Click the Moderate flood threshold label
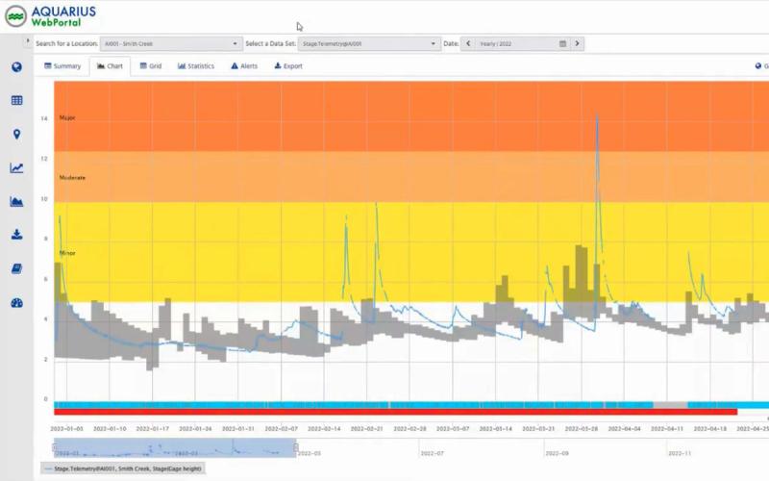Viewport: 769px width, 481px height. (x=72, y=178)
